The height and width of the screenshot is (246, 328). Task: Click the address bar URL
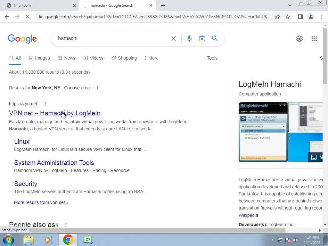158,17
